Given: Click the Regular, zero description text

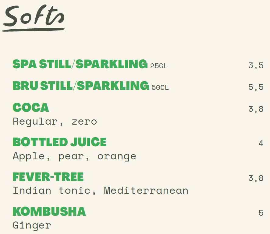Looking at the screenshot, I should (x=55, y=122).
